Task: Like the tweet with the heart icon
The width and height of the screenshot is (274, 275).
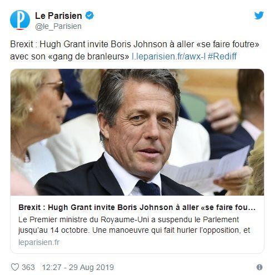Action: (x=15, y=267)
